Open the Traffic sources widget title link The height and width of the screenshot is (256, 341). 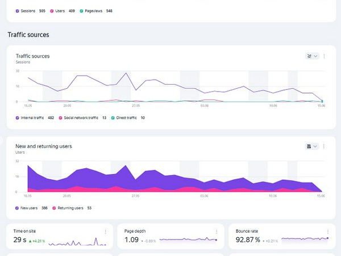coord(32,56)
